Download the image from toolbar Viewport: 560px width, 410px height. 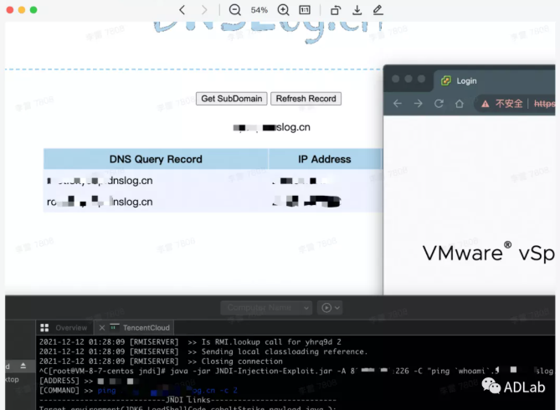(x=357, y=10)
